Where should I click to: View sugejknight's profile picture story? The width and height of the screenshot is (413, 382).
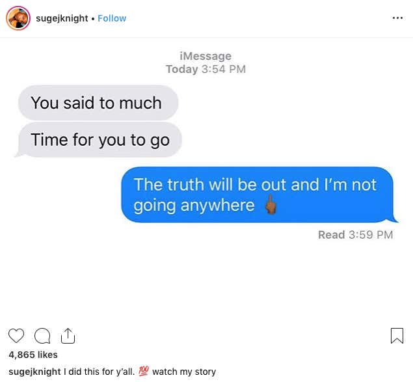(x=18, y=18)
